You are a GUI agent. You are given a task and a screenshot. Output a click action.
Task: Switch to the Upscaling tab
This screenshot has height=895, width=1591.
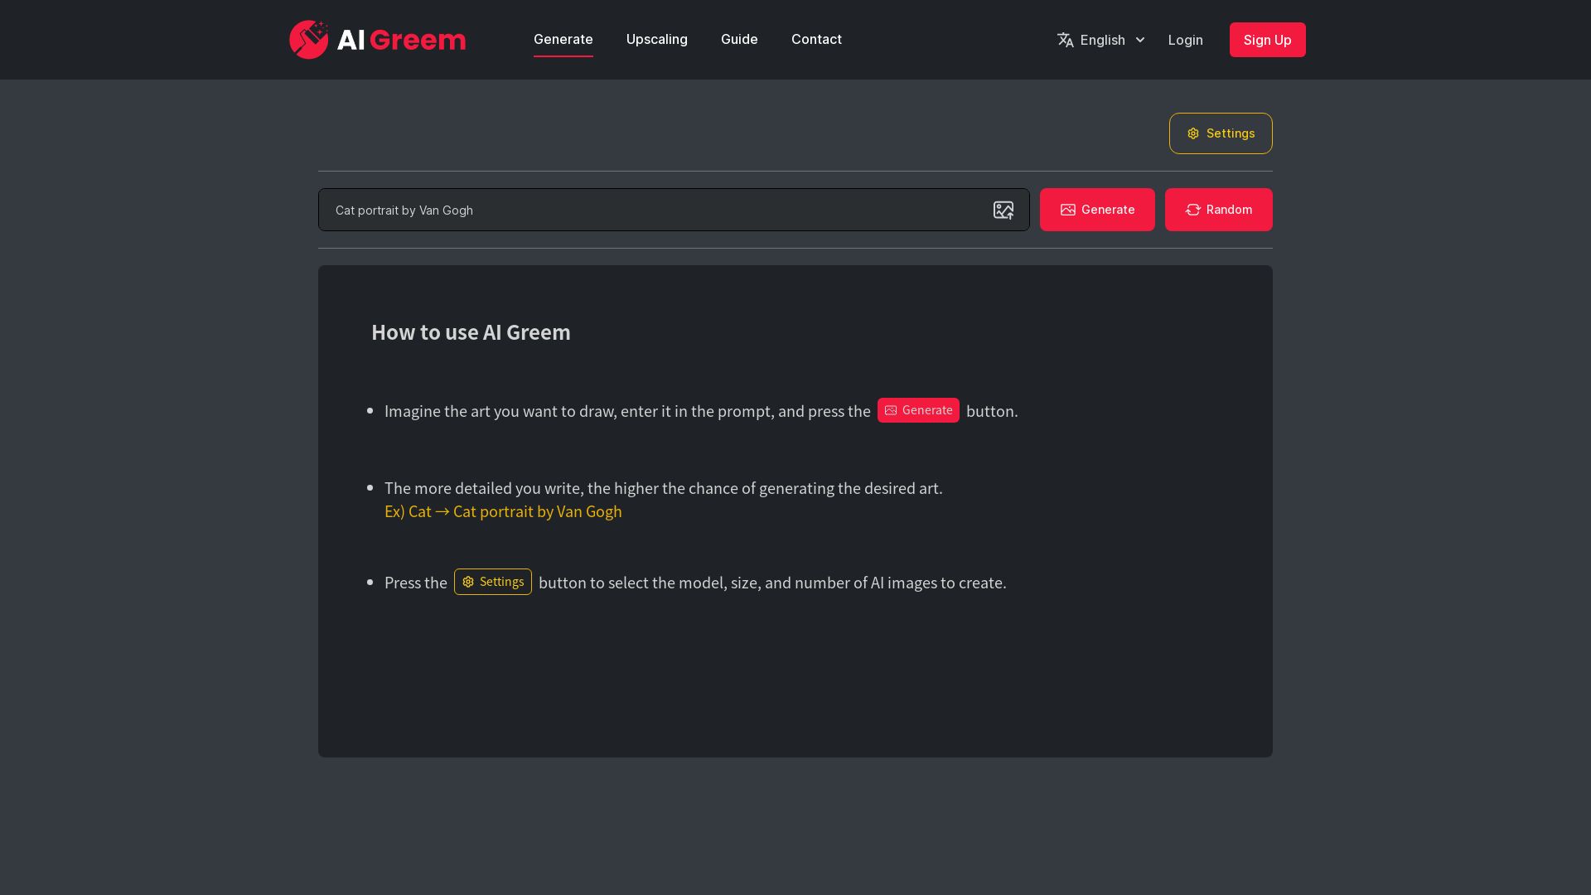click(656, 39)
